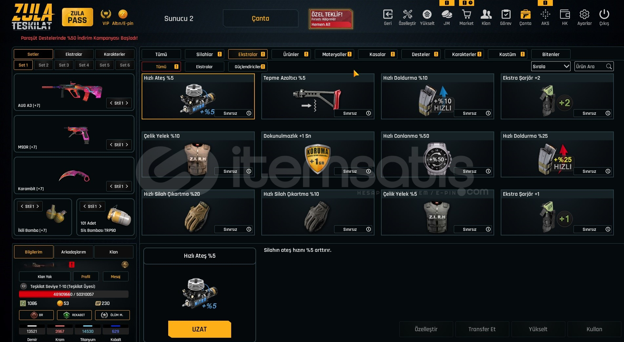Open Ayarlar settings gear
The width and height of the screenshot is (624, 342).
point(584,14)
